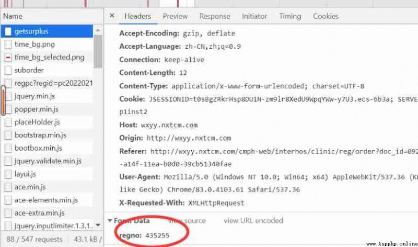
Task: Click file icon beside bootstrap.min.js
Action: 8,135
